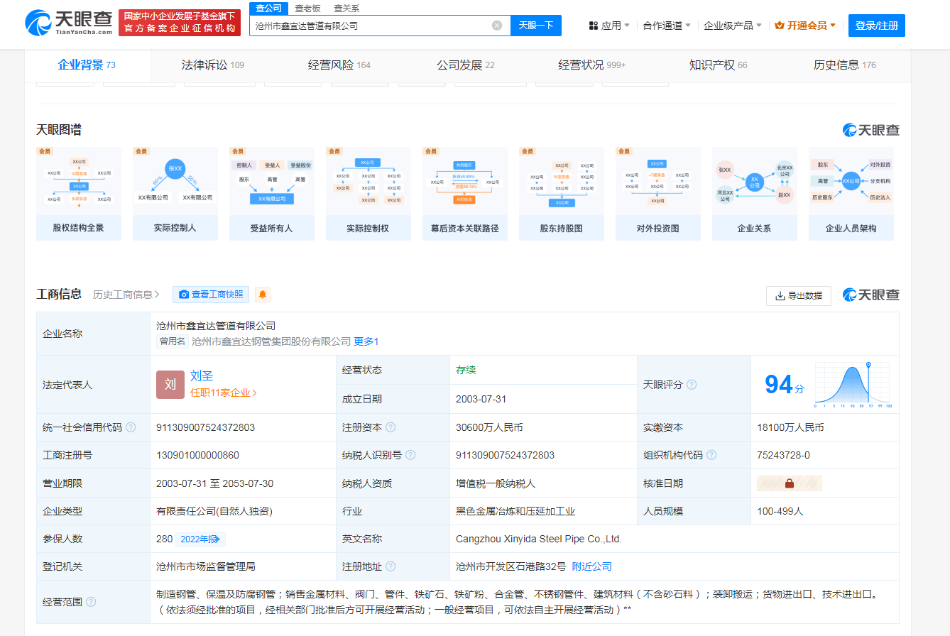Screen dimensions: 950x636
Task: Expand 任职11家企业 chevron link
Action: (x=224, y=393)
